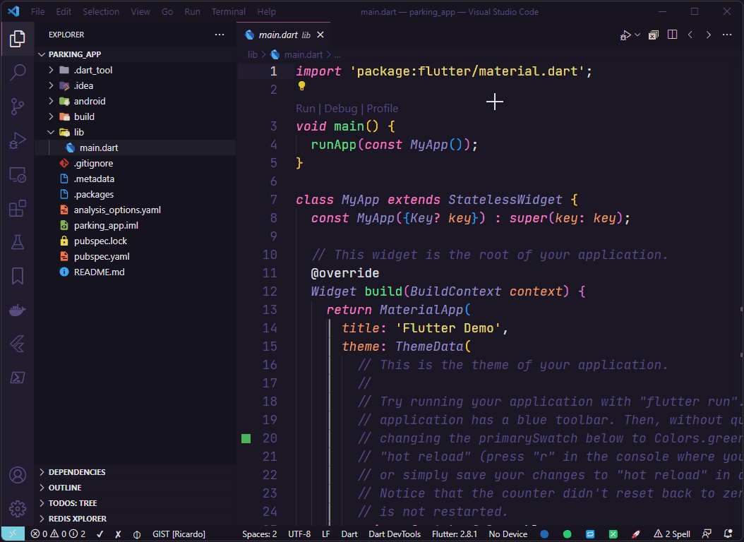This screenshot has height=542, width=744.
Task: Open the Selection menu
Action: (x=101, y=11)
